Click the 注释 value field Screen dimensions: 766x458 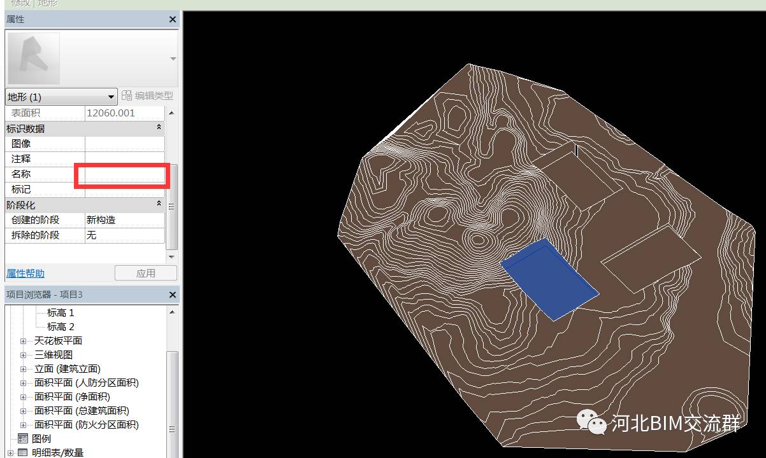pos(124,159)
